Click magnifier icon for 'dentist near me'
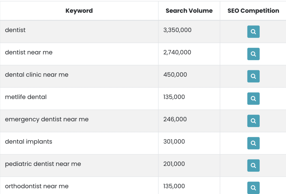Screen dimensions: 286x194 tap(253, 54)
